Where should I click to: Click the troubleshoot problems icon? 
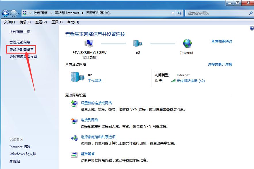pyautogui.click(x=74, y=155)
